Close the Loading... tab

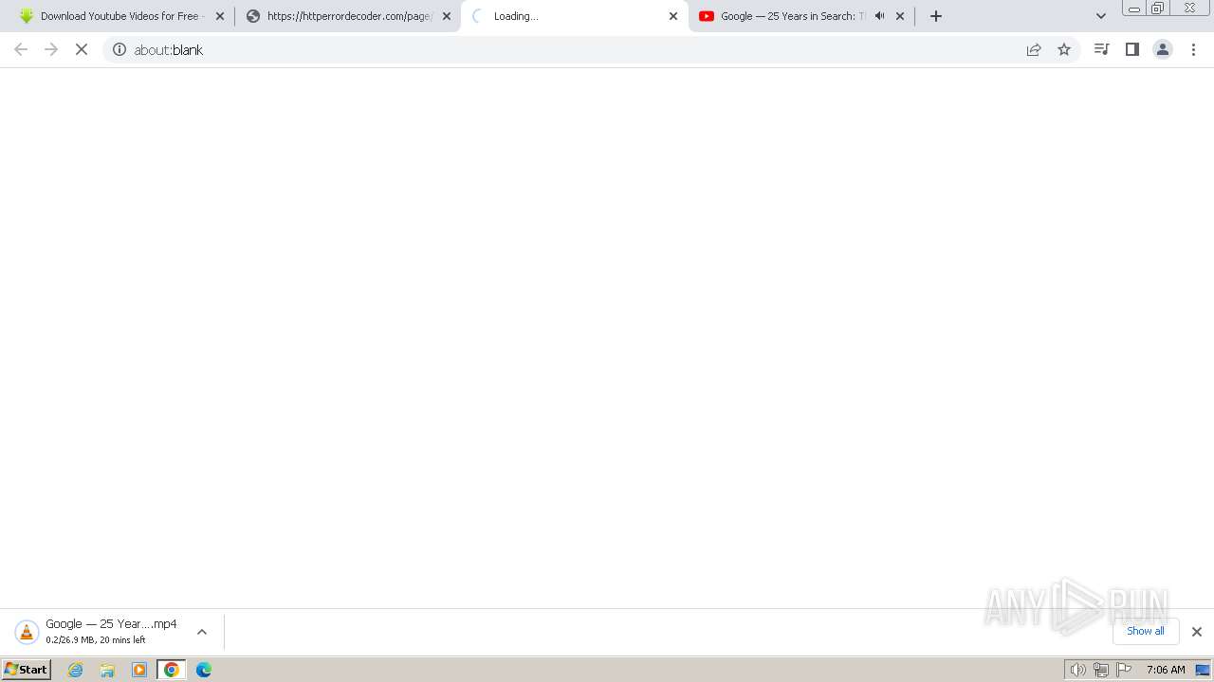(x=673, y=16)
